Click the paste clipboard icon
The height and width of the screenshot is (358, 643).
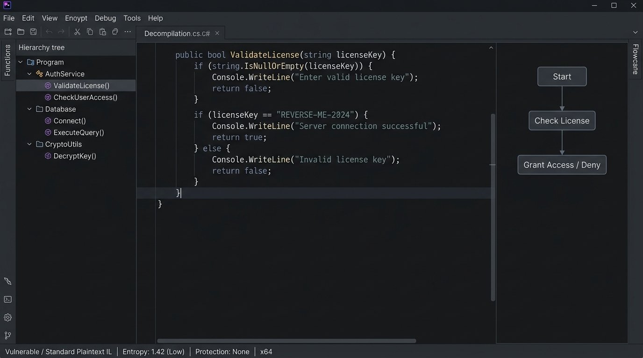102,32
